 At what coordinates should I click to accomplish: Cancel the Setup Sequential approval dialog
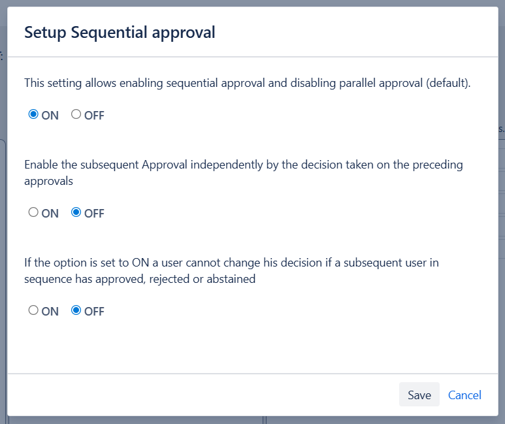pyautogui.click(x=464, y=395)
